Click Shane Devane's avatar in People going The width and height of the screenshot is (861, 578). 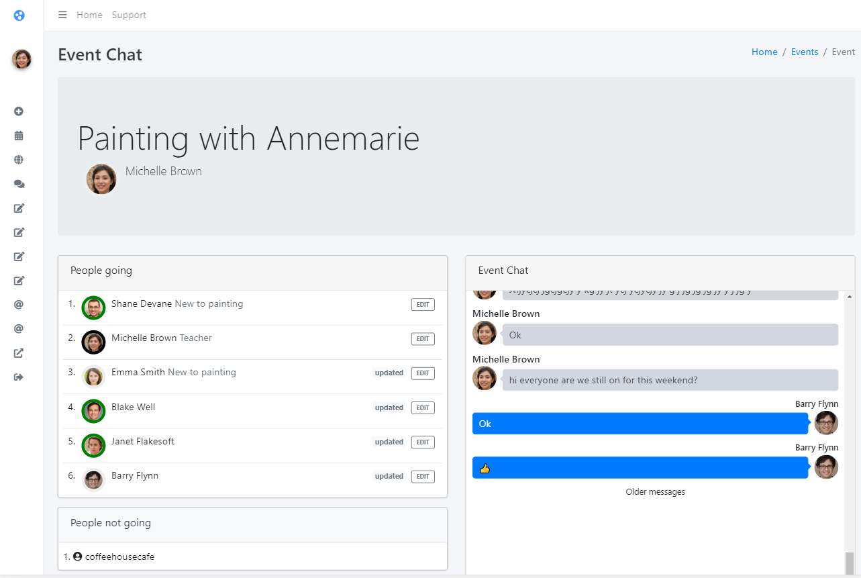[x=93, y=308]
